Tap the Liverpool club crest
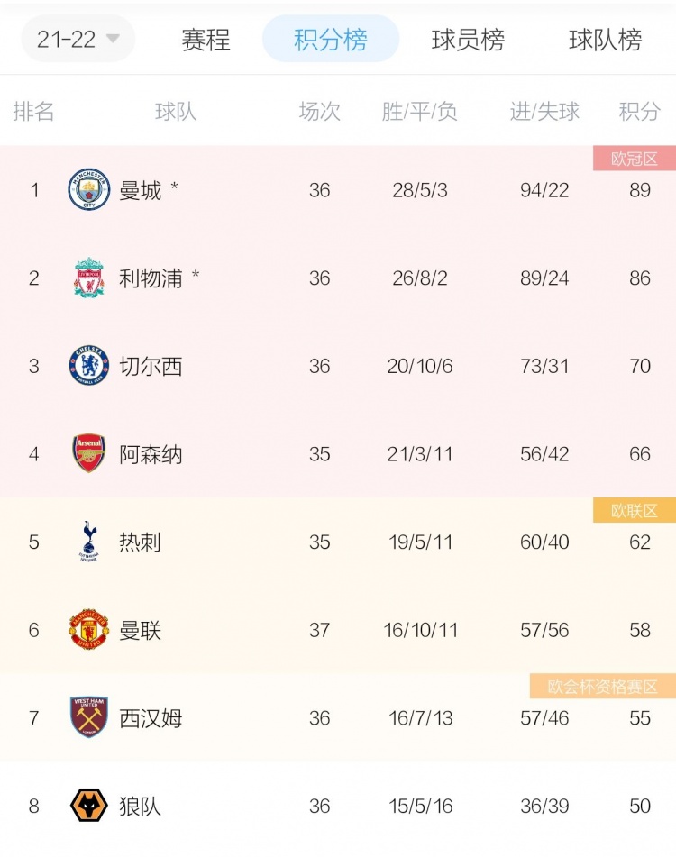Image resolution: width=676 pixels, height=857 pixels. [89, 278]
